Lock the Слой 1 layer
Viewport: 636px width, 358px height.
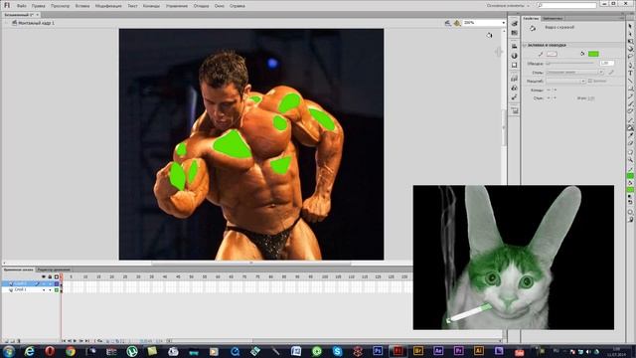50,289
